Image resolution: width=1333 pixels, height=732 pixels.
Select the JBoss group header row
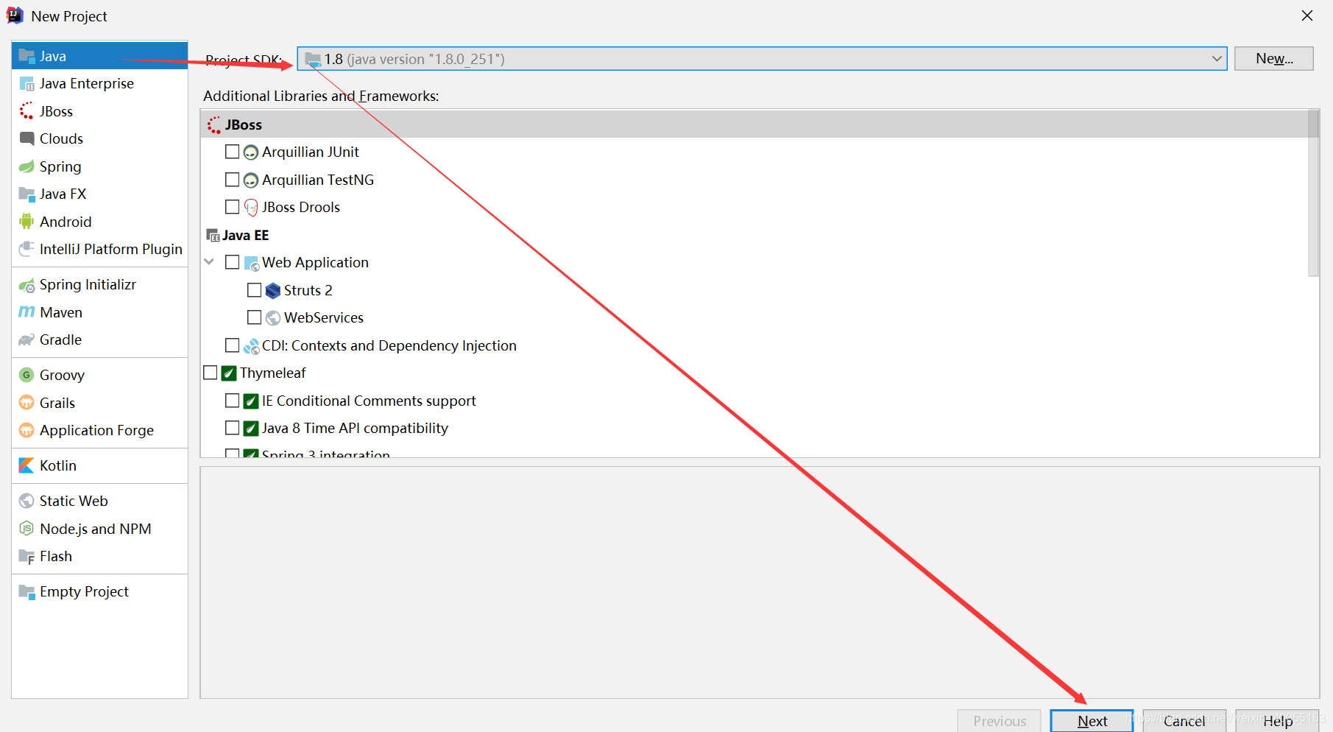click(x=754, y=124)
